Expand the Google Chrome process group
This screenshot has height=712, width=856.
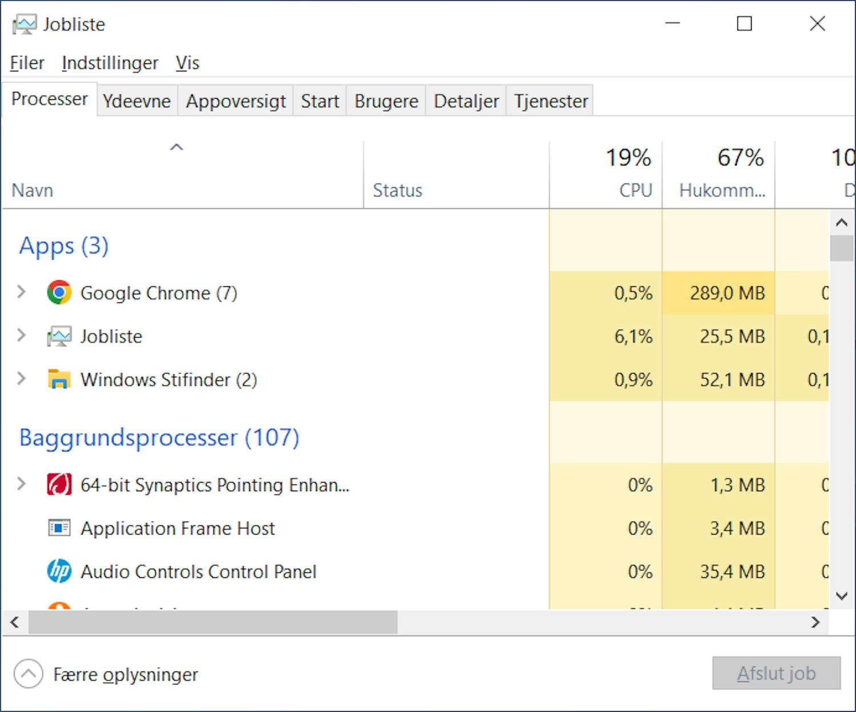click(x=22, y=293)
